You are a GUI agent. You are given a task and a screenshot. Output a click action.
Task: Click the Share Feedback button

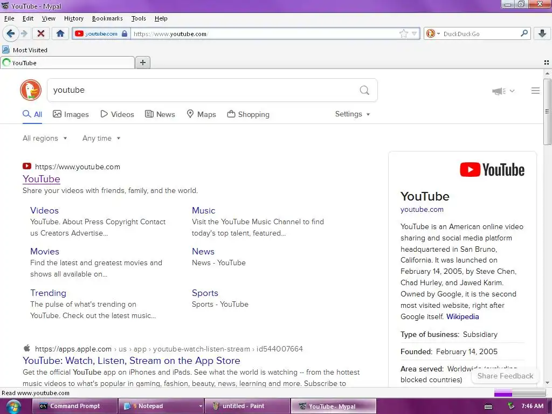pos(505,376)
